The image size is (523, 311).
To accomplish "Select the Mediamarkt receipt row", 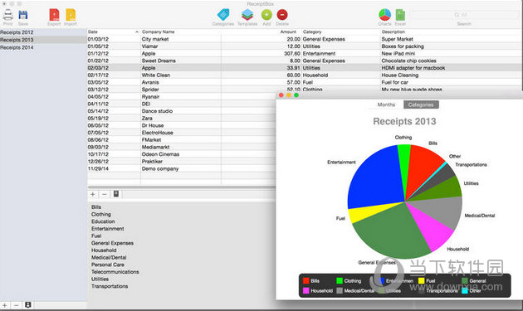I will pos(182,147).
